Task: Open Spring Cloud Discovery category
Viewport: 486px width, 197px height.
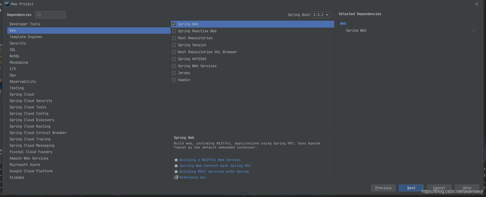Action: (89, 120)
